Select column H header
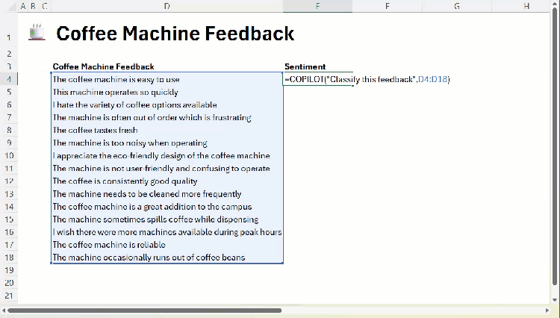This screenshot has height=318, width=560. pyautogui.click(x=526, y=6)
